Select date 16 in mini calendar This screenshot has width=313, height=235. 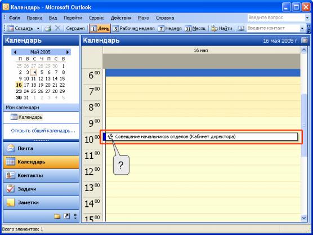(19, 85)
